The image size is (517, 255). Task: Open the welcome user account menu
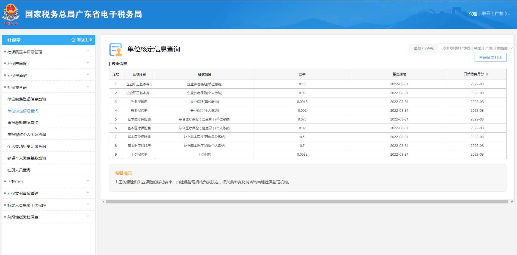coord(489,14)
